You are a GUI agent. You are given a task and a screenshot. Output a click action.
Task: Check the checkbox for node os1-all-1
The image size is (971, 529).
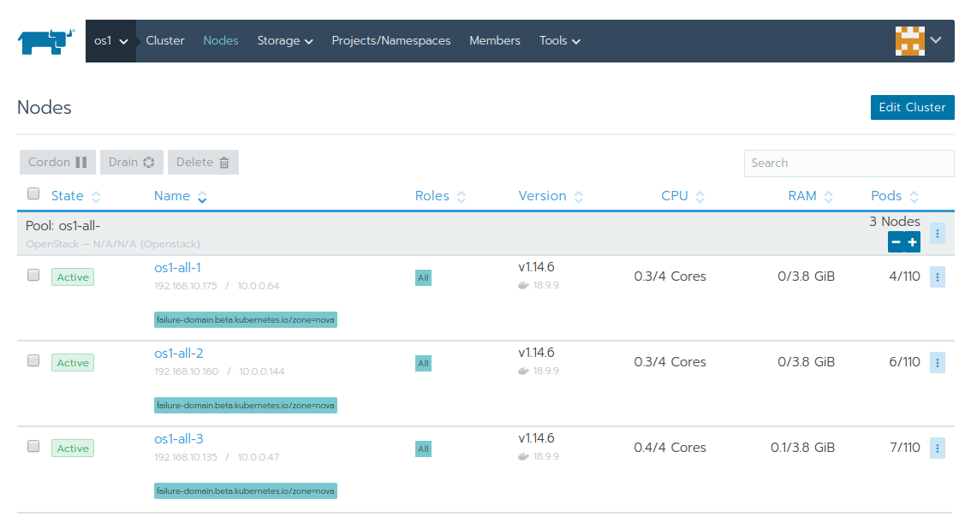(33, 275)
